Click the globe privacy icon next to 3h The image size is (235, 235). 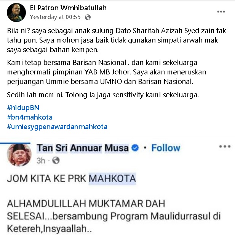[x=56, y=161]
